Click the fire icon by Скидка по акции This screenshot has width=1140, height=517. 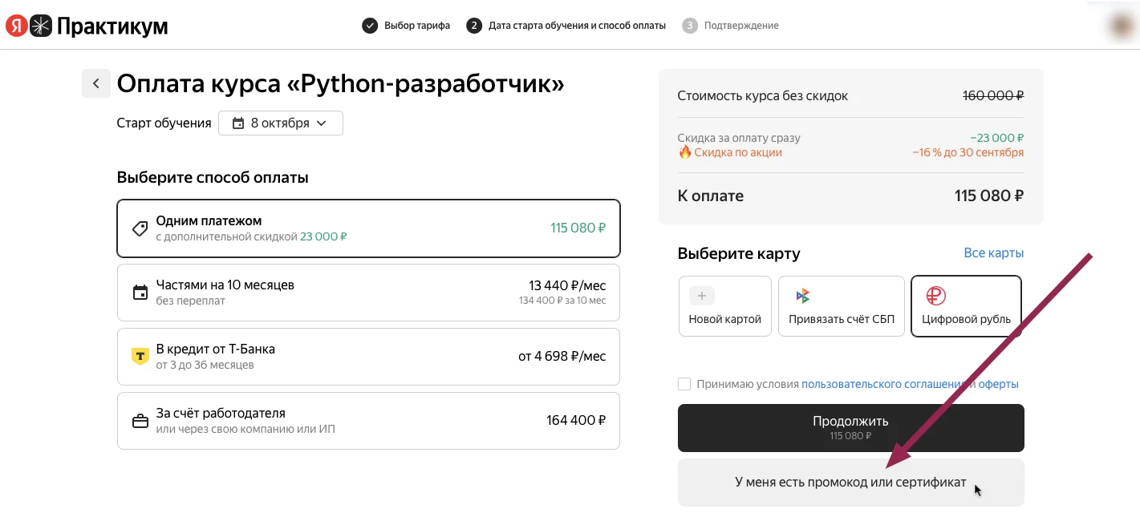click(684, 152)
